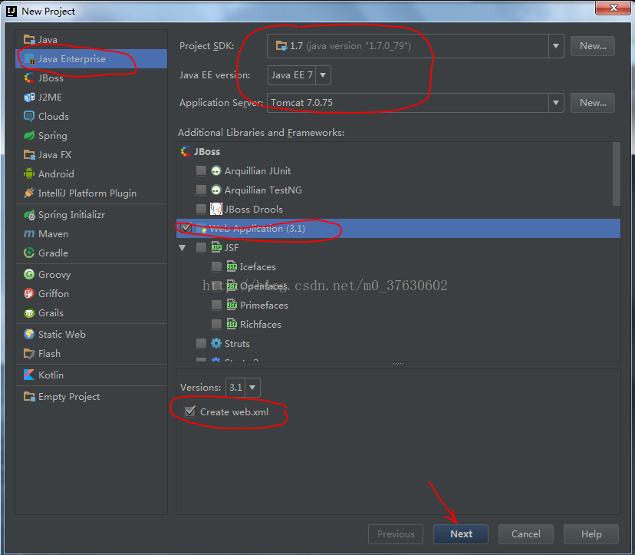
Task: Click the Griffon icon
Action: (x=29, y=293)
